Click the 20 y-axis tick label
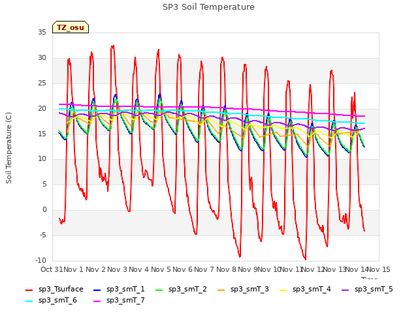This screenshot has height=313, width=418. click(x=42, y=108)
